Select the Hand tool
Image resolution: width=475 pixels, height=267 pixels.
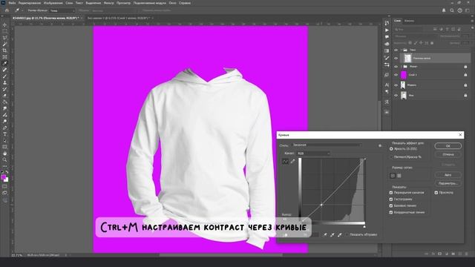click(5, 154)
